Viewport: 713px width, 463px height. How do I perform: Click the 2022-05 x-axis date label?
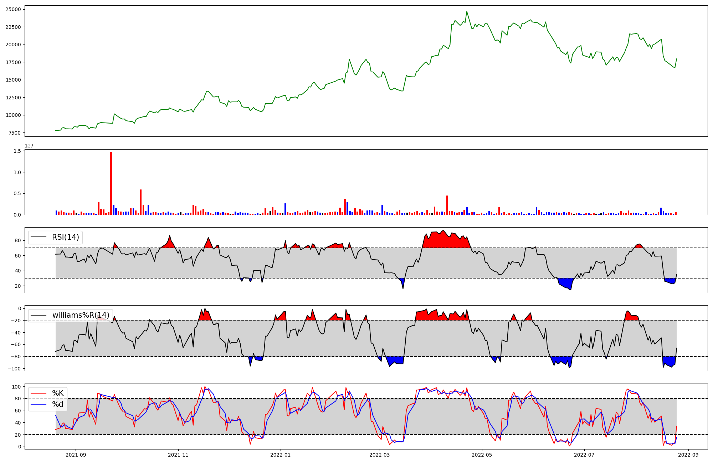coord(482,455)
